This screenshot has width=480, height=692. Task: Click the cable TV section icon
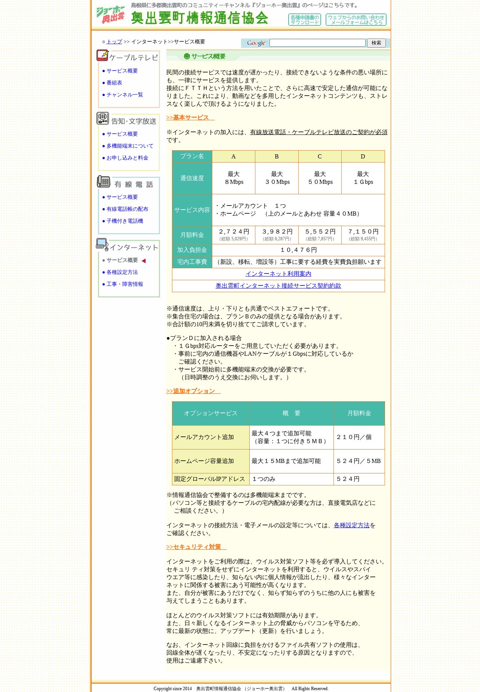click(102, 55)
